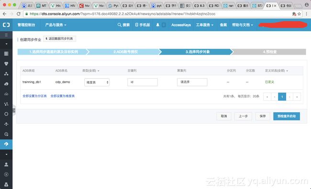Image resolution: width=311 pixels, height=189 pixels.
Task: Open the stacked servers icon in sidebar
Action: [6, 54]
